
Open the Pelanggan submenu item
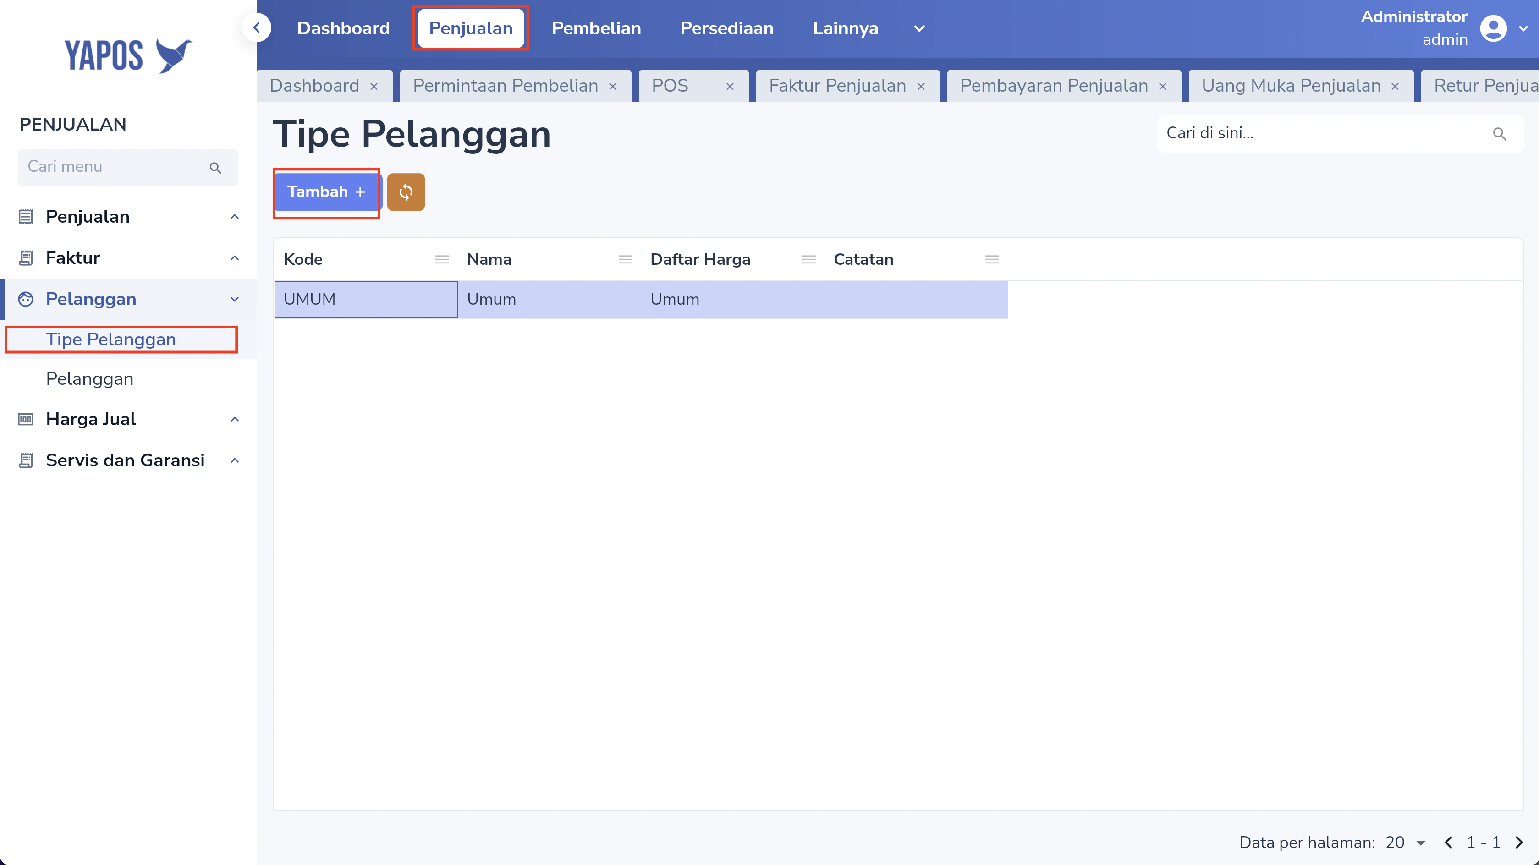click(90, 379)
